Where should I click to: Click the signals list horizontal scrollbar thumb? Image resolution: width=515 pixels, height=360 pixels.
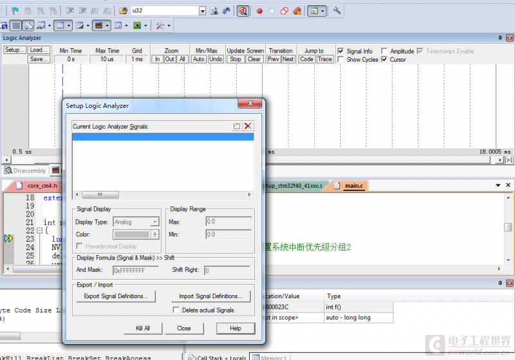[100, 194]
